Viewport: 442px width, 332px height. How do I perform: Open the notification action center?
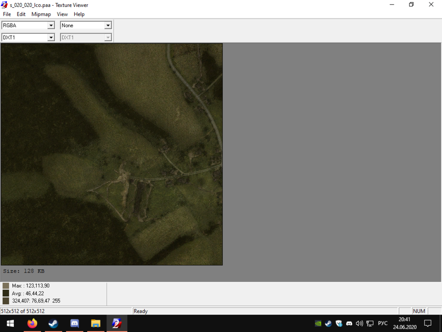pos(428,323)
